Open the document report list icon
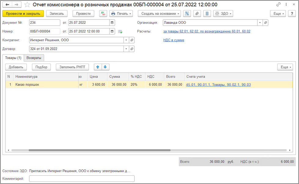The width and height of the screenshot is (299, 184). 207,13
